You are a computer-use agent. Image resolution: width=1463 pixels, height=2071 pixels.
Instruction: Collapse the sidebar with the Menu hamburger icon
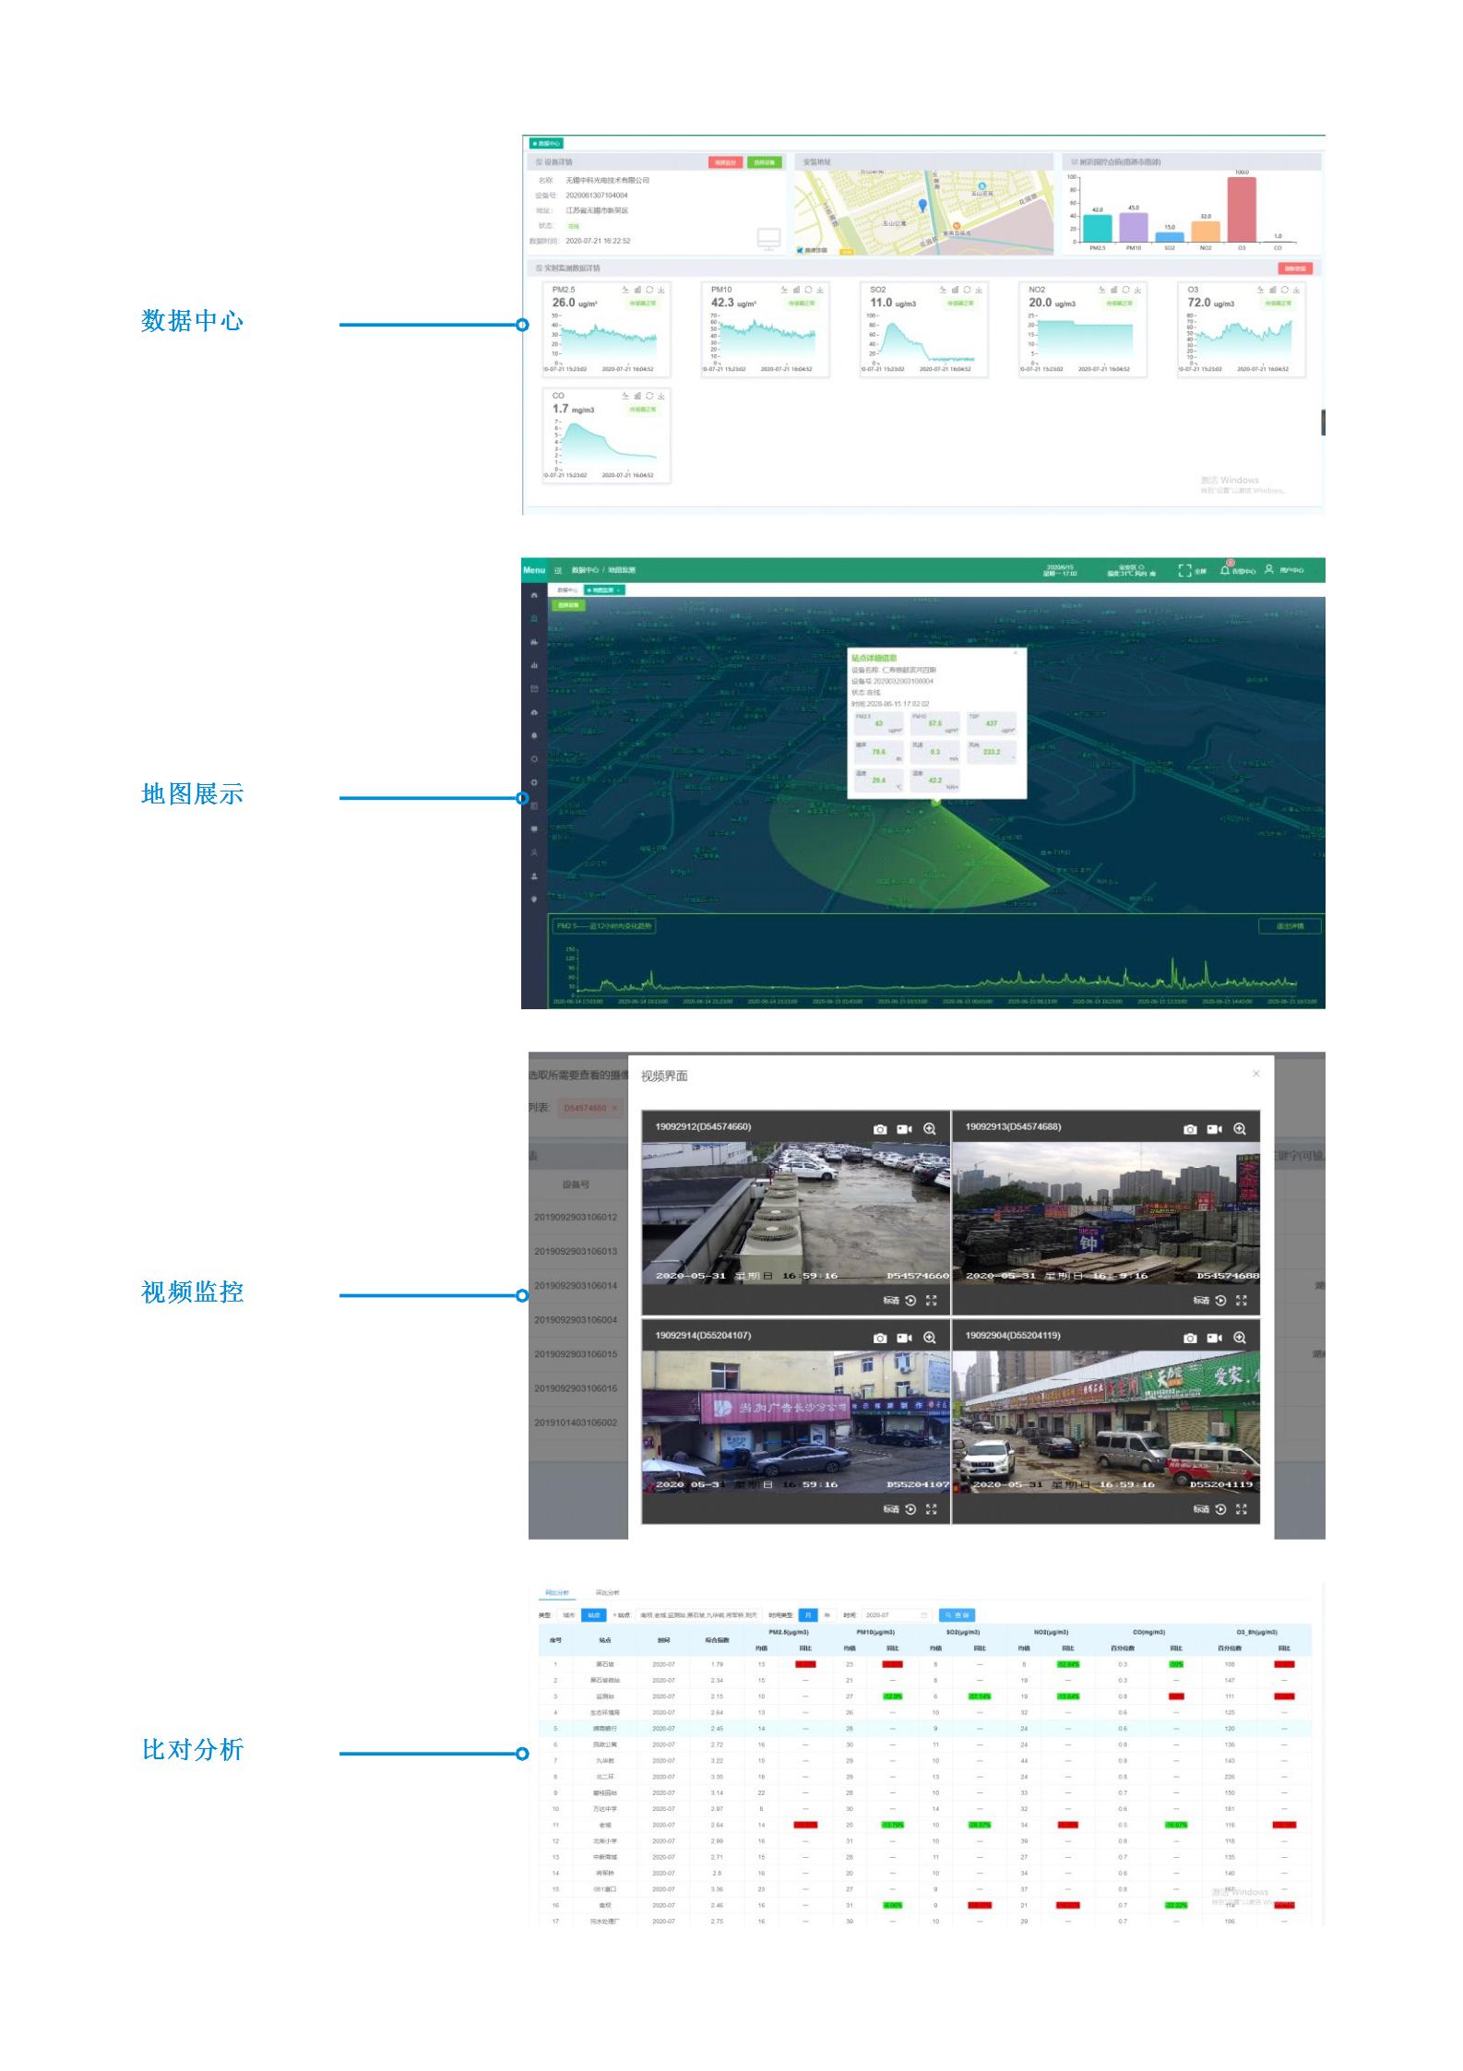558,570
